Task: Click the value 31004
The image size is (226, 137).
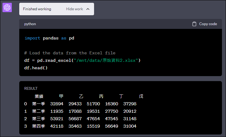Action: pyautogui.click(x=130, y=126)
